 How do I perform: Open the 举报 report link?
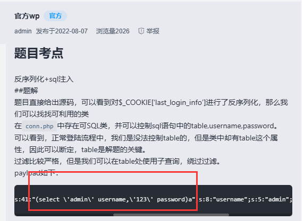(x=153, y=31)
